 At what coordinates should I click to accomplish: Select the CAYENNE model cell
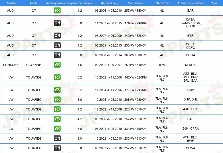click(34, 65)
